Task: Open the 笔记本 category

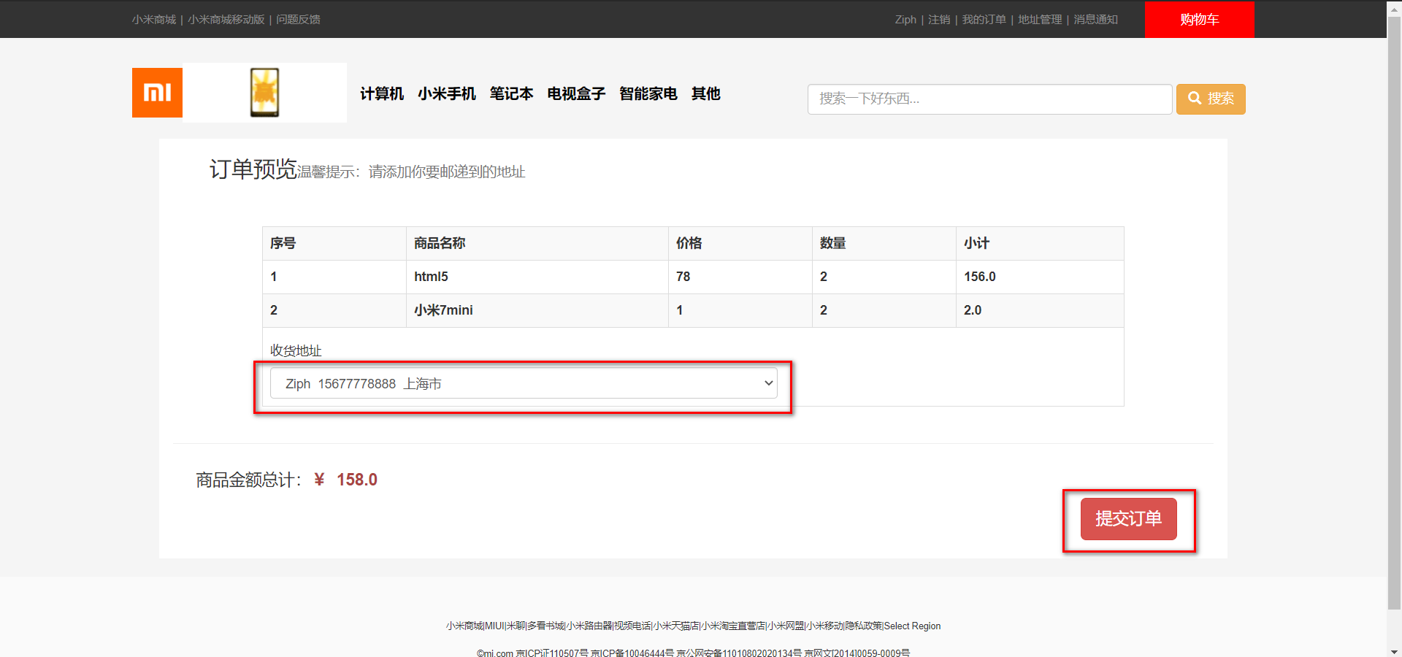Action: 511,93
